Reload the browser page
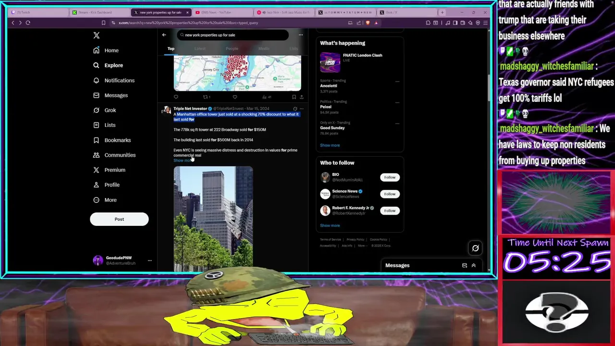 tap(28, 23)
